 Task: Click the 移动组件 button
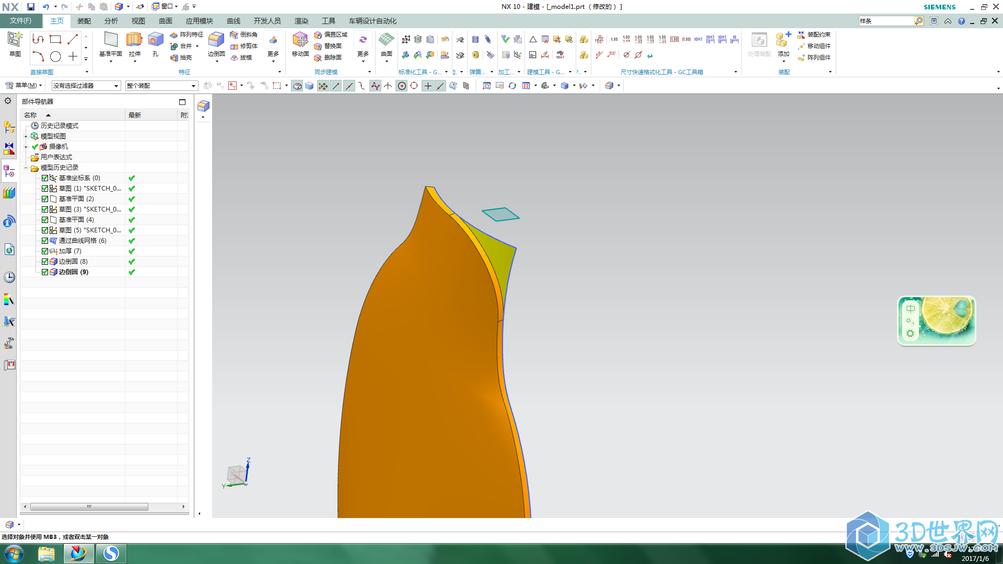(x=814, y=46)
